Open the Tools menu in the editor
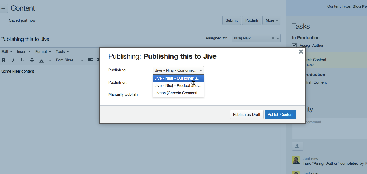Viewport: 367px width, 174px height. point(62,51)
